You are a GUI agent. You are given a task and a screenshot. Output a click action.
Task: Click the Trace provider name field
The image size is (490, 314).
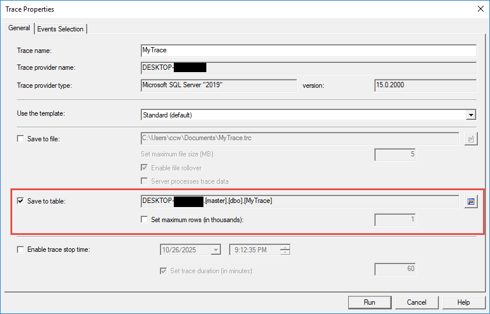pos(309,68)
